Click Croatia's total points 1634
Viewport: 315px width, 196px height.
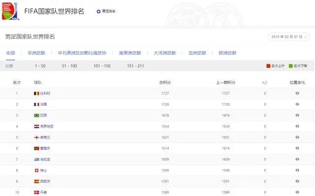165,126
